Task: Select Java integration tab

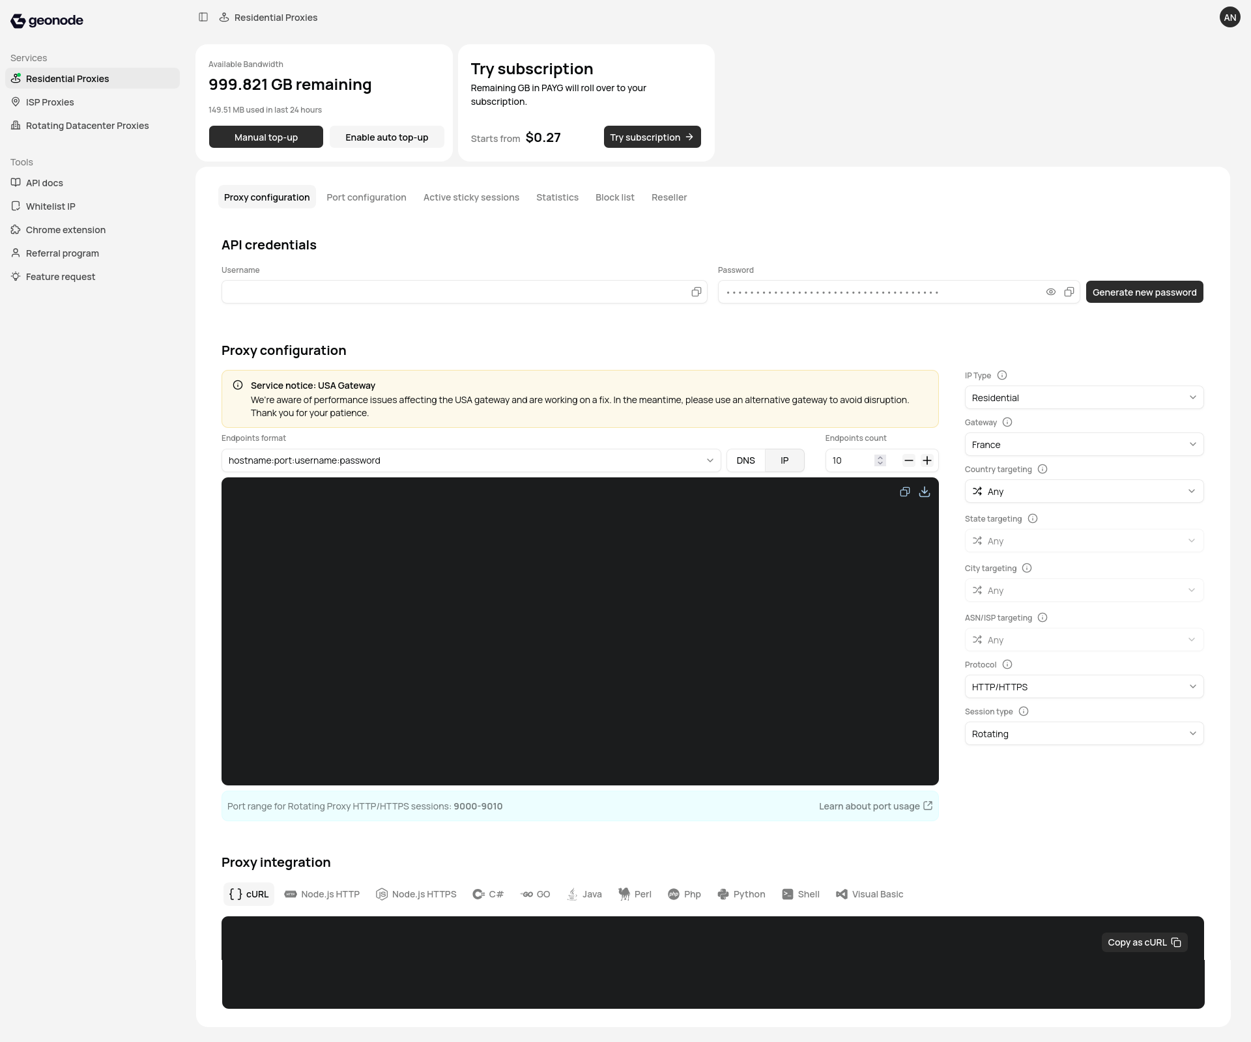Action: pyautogui.click(x=584, y=894)
